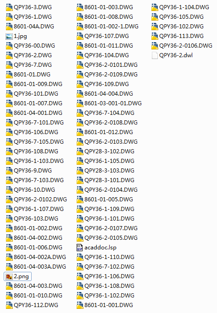Select the acaddoc.lsp file icon
The image size is (217, 313).
tap(80, 248)
